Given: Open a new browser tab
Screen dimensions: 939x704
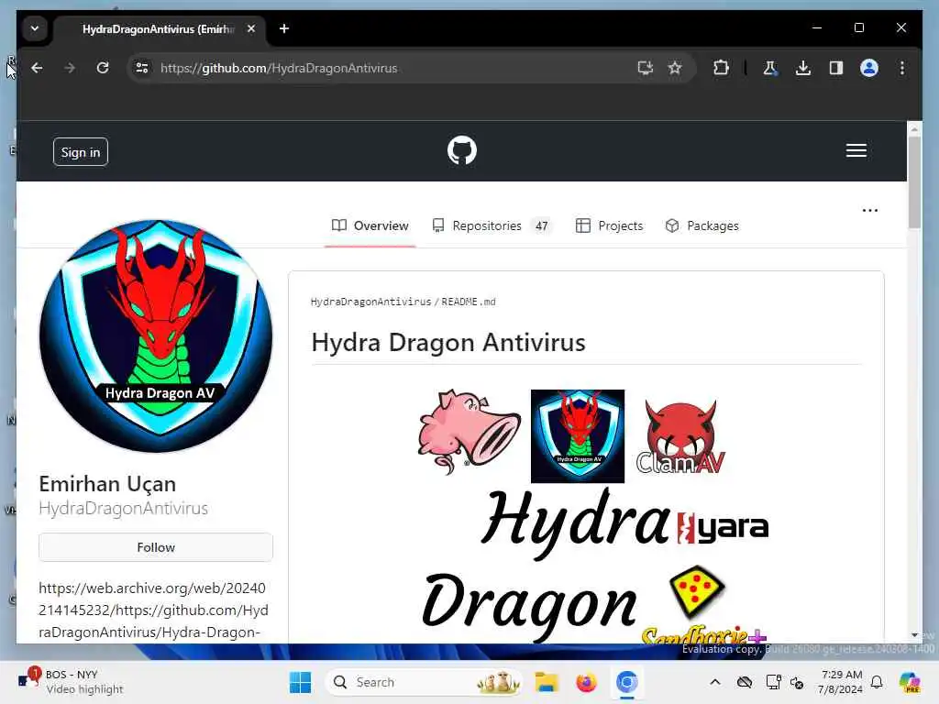Looking at the screenshot, I should pyautogui.click(x=284, y=28).
